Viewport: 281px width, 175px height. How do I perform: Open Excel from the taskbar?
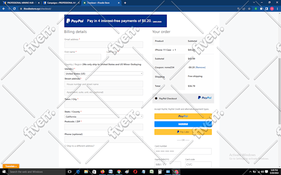pyautogui.click(x=152, y=172)
